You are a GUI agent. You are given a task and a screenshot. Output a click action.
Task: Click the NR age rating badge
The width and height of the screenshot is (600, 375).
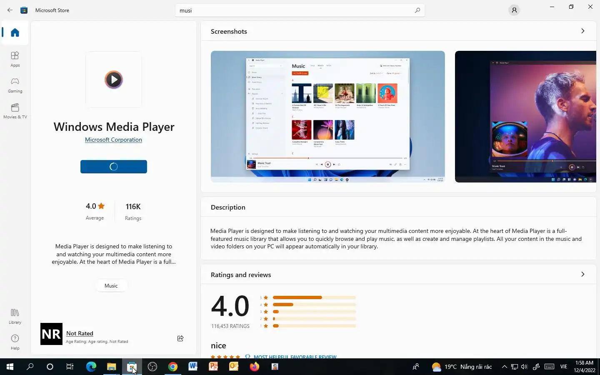tap(51, 334)
